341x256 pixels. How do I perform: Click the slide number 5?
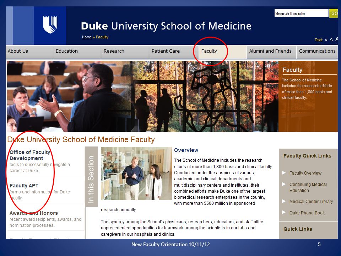319,244
